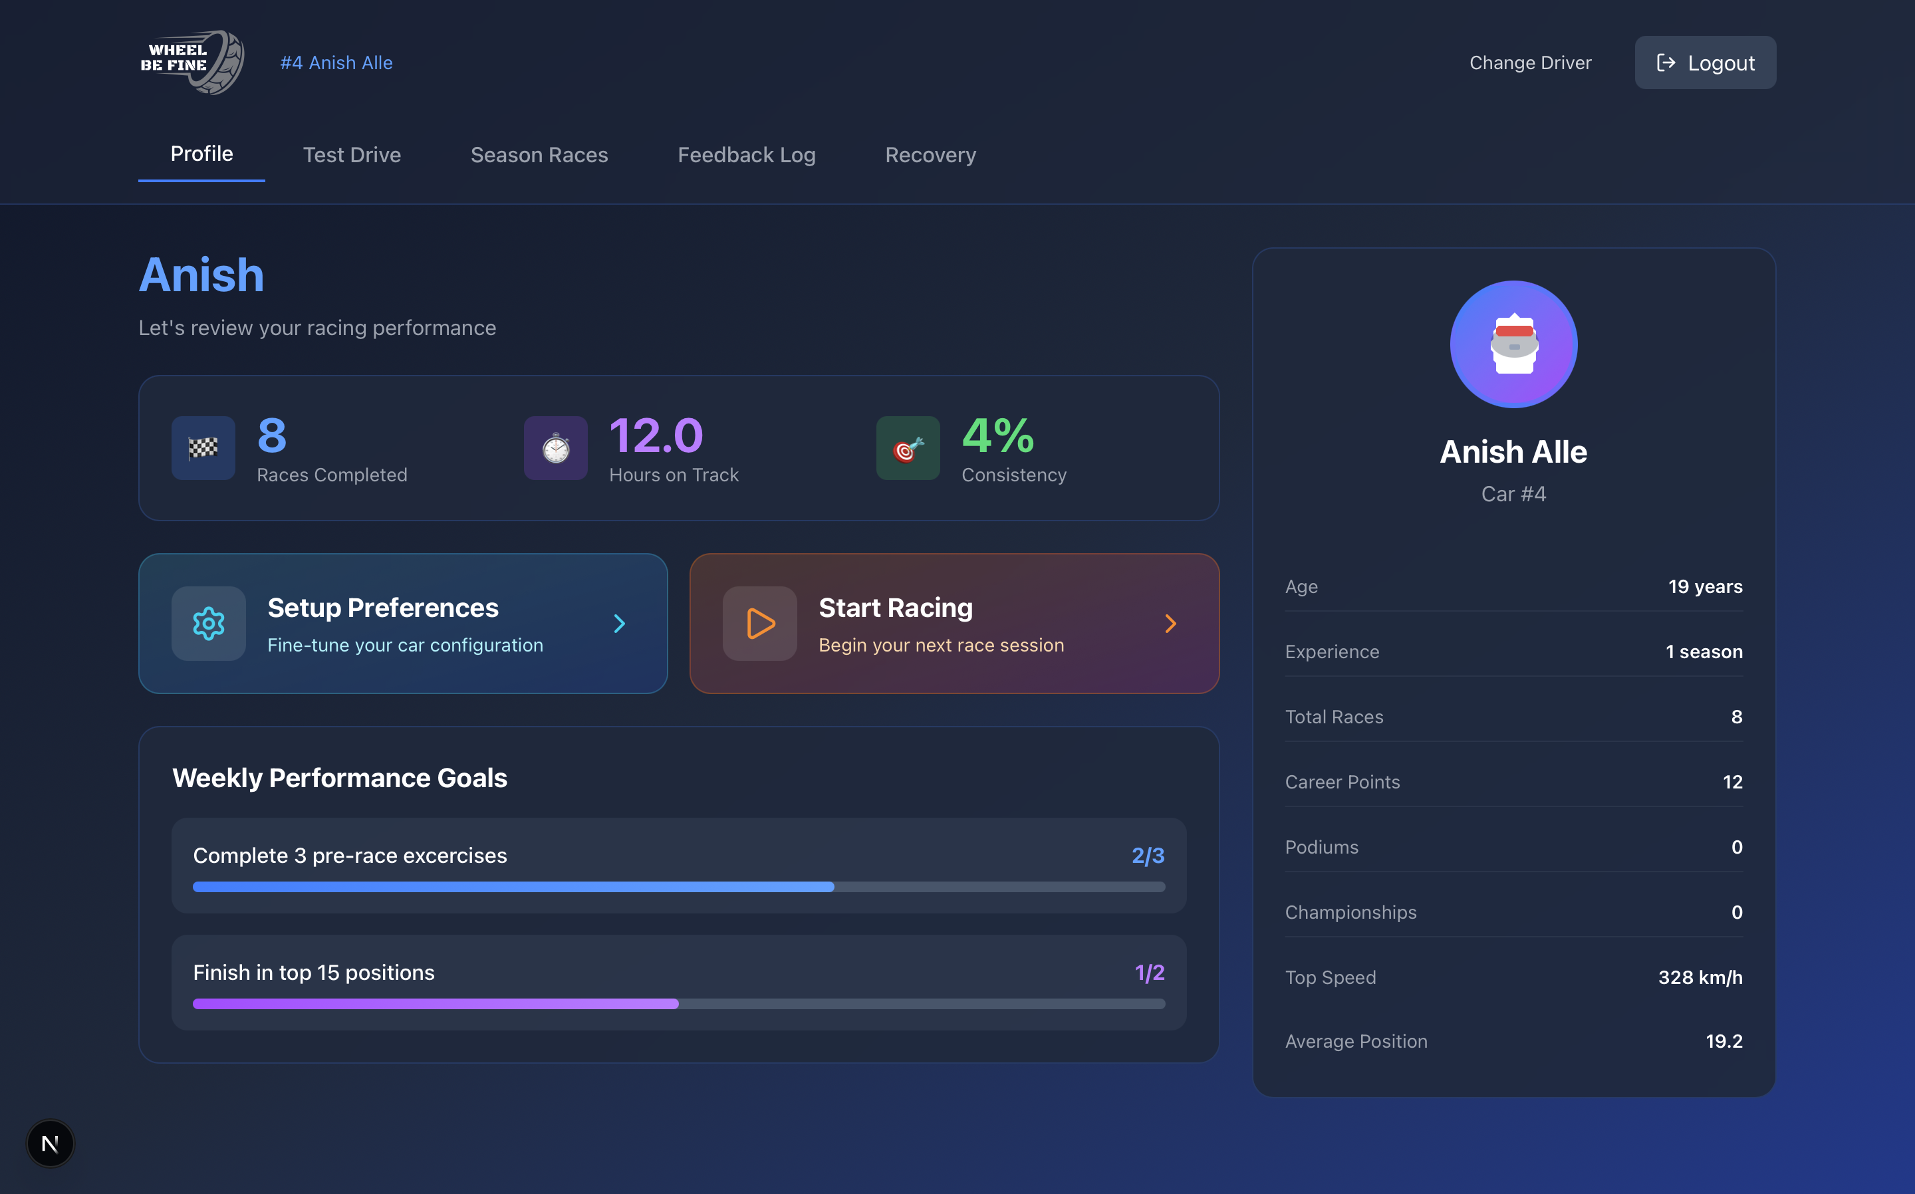Click the stopwatch Hours on Track icon
The image size is (1915, 1194).
point(555,449)
